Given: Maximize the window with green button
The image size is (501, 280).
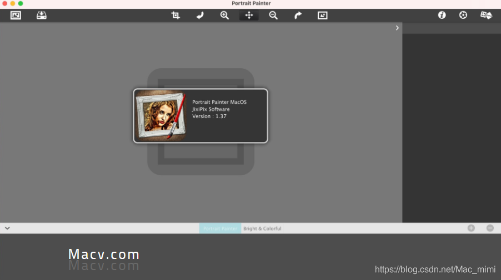Looking at the screenshot, I should pos(21,3).
